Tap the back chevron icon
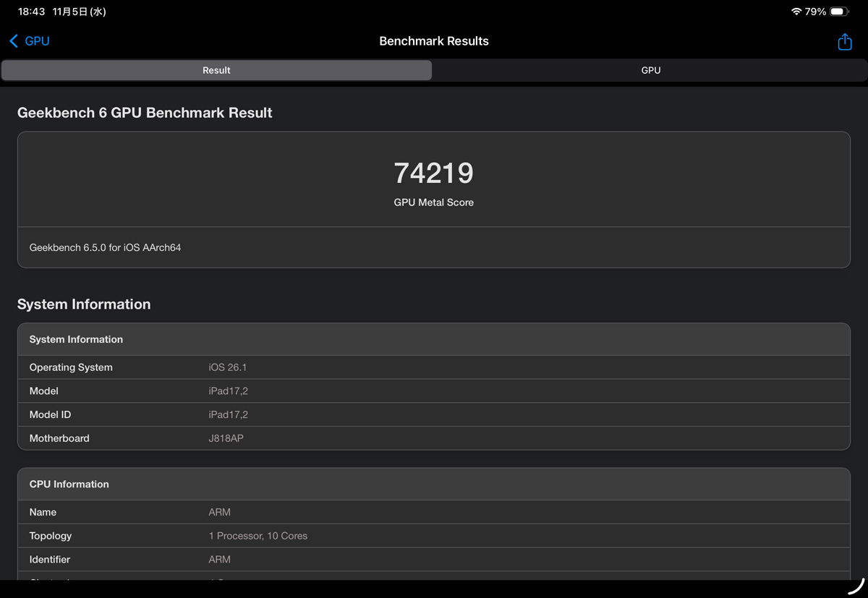 pos(14,41)
